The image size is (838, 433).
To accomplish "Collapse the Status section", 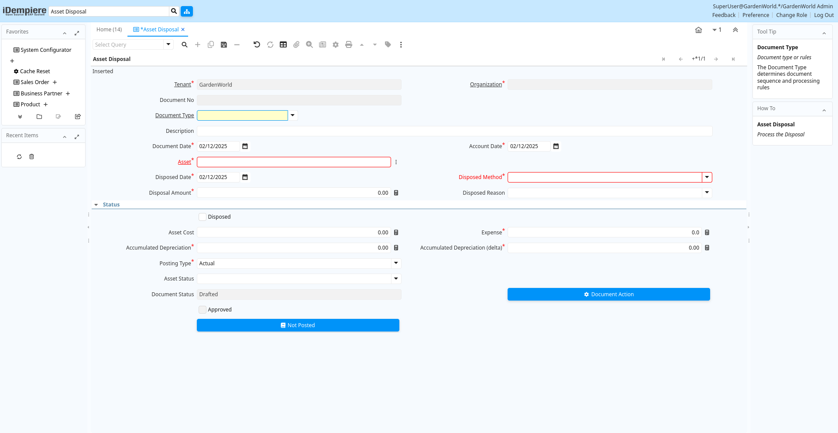I will pyautogui.click(x=96, y=205).
